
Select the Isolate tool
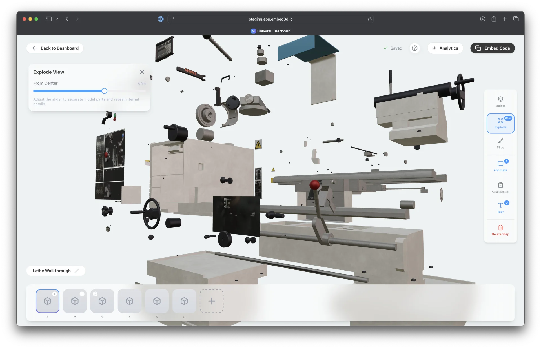pyautogui.click(x=500, y=101)
